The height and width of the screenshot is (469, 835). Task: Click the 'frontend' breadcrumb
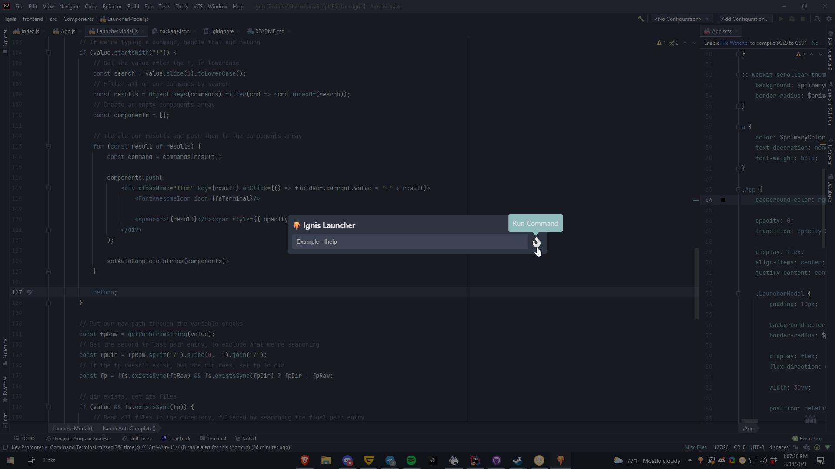33,19
